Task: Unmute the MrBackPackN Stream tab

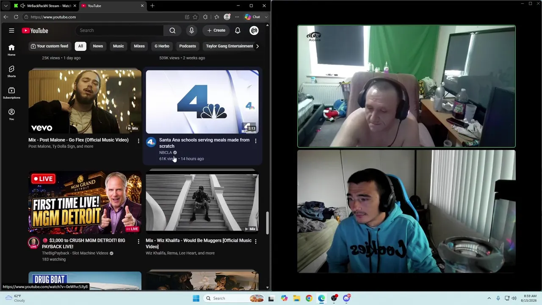Action: coord(22,6)
